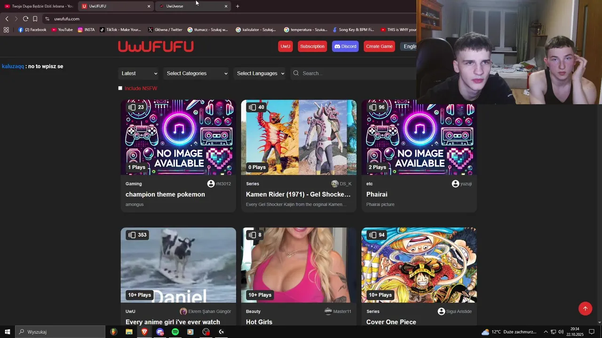
Task: Click the red UwU button
Action: click(285, 46)
